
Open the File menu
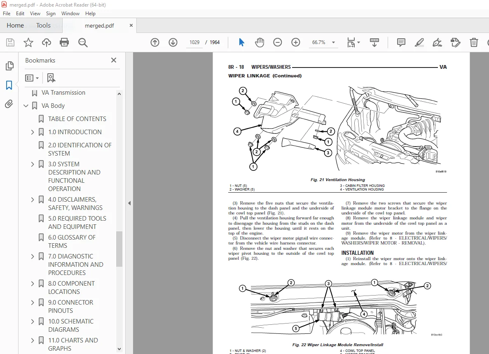click(x=7, y=14)
